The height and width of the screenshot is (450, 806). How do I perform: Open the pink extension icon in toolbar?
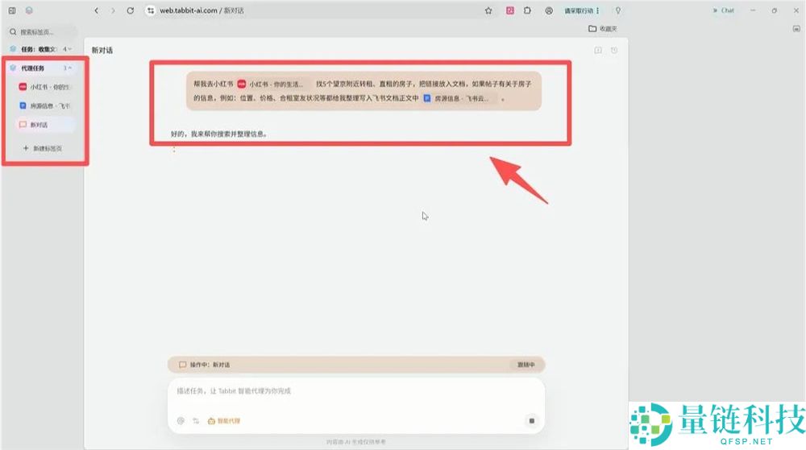coord(510,10)
